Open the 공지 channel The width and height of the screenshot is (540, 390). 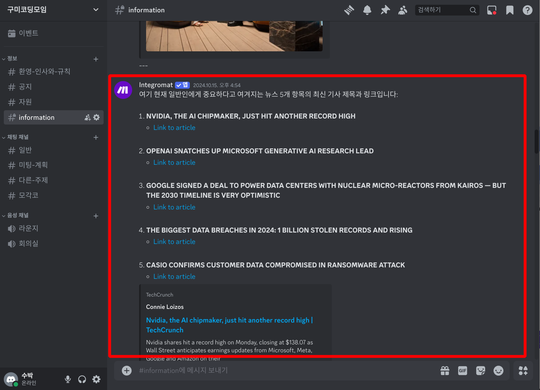54,87
